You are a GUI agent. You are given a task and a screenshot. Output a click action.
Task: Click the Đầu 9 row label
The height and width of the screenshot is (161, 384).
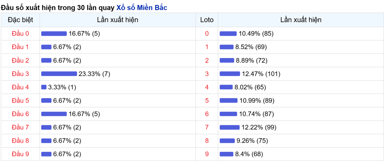(x=20, y=154)
